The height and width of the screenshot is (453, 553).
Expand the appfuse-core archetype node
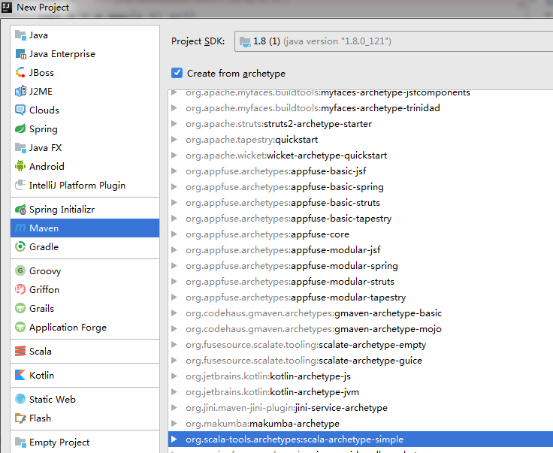pyautogui.click(x=174, y=234)
